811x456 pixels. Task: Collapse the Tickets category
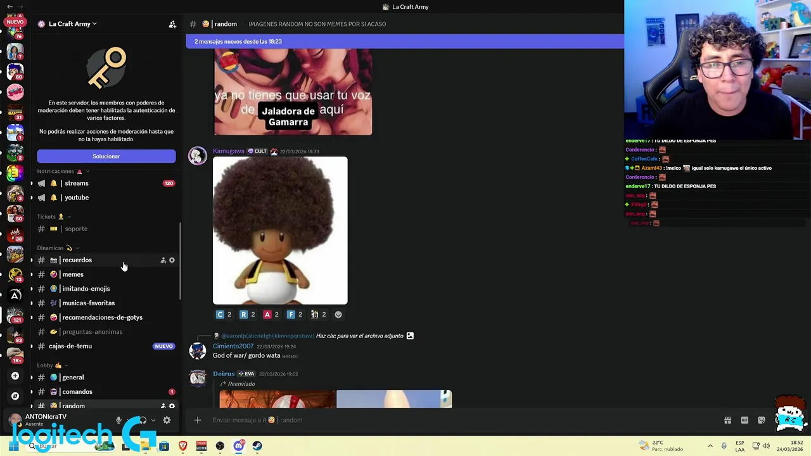[x=54, y=217]
